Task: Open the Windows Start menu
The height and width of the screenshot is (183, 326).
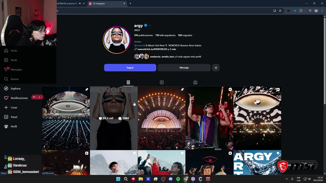Action: point(118,179)
